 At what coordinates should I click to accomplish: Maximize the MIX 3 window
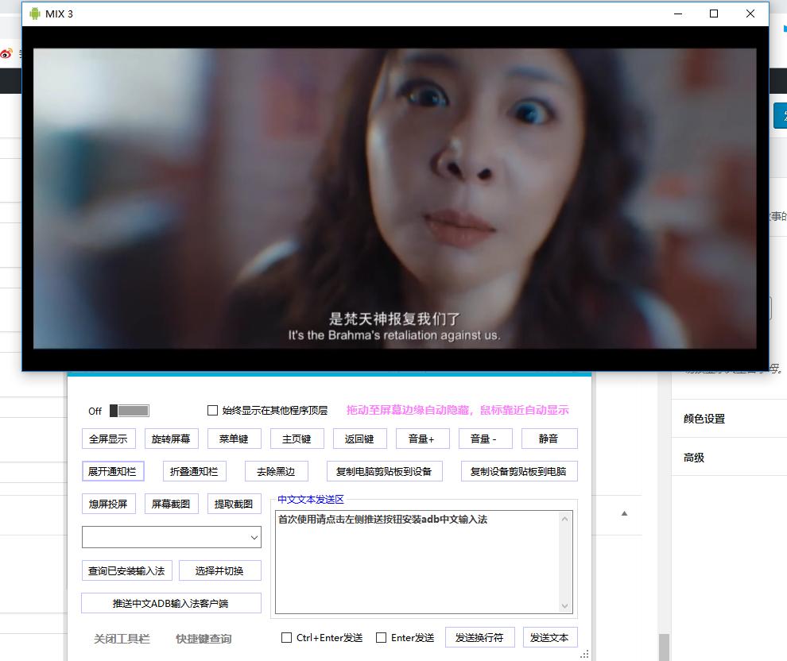714,14
